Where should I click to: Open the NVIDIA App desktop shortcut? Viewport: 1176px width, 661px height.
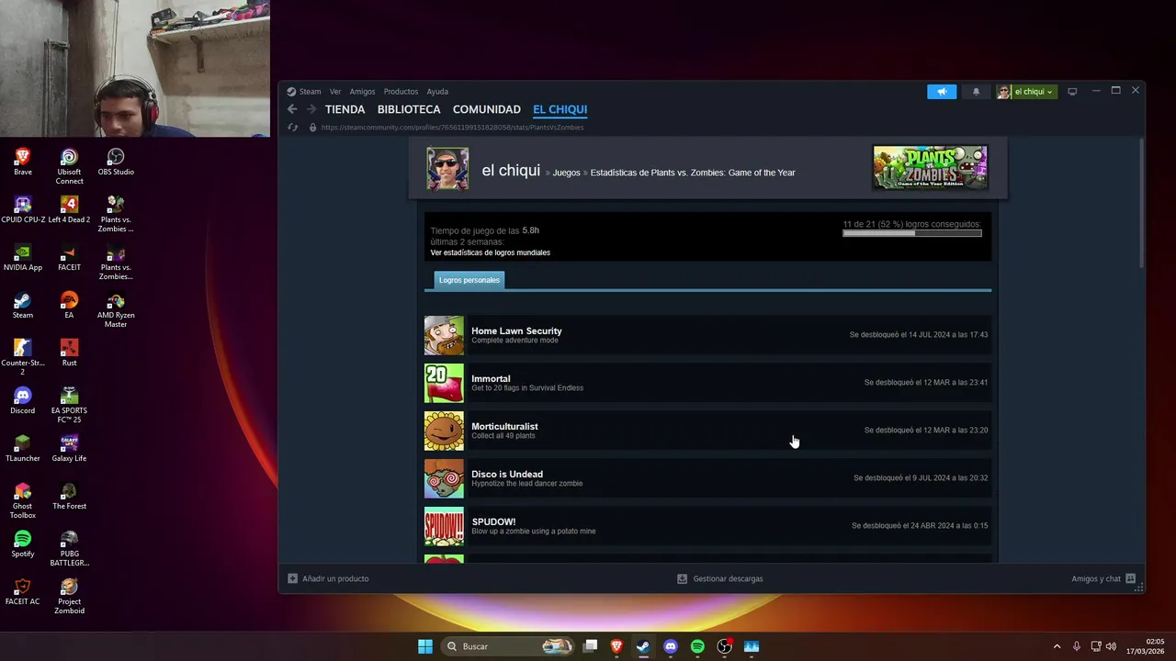point(23,257)
